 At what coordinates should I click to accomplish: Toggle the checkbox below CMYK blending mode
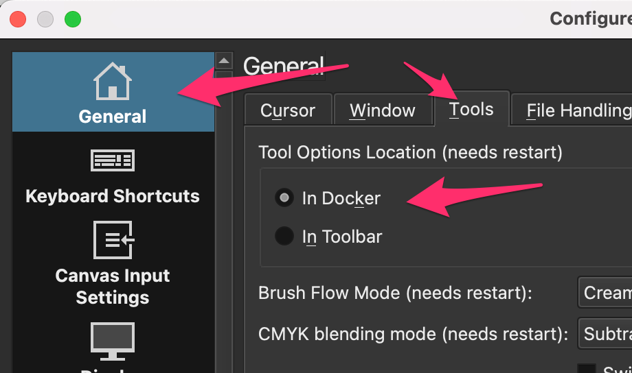(x=586, y=370)
